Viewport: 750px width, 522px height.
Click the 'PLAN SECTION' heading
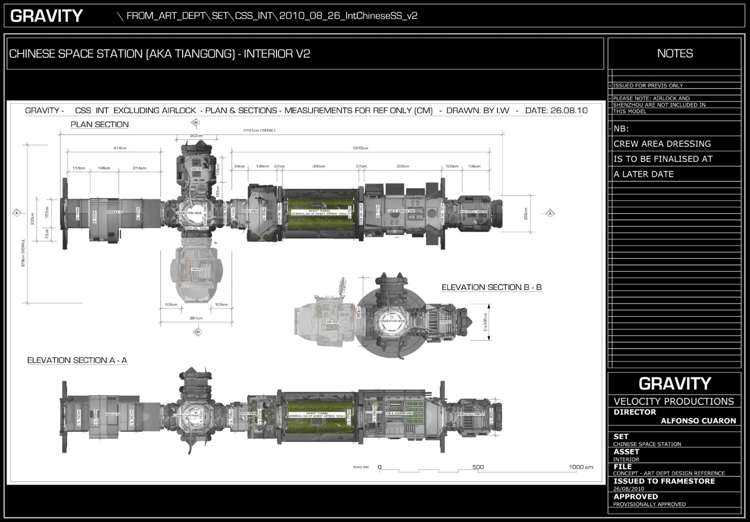(100, 124)
